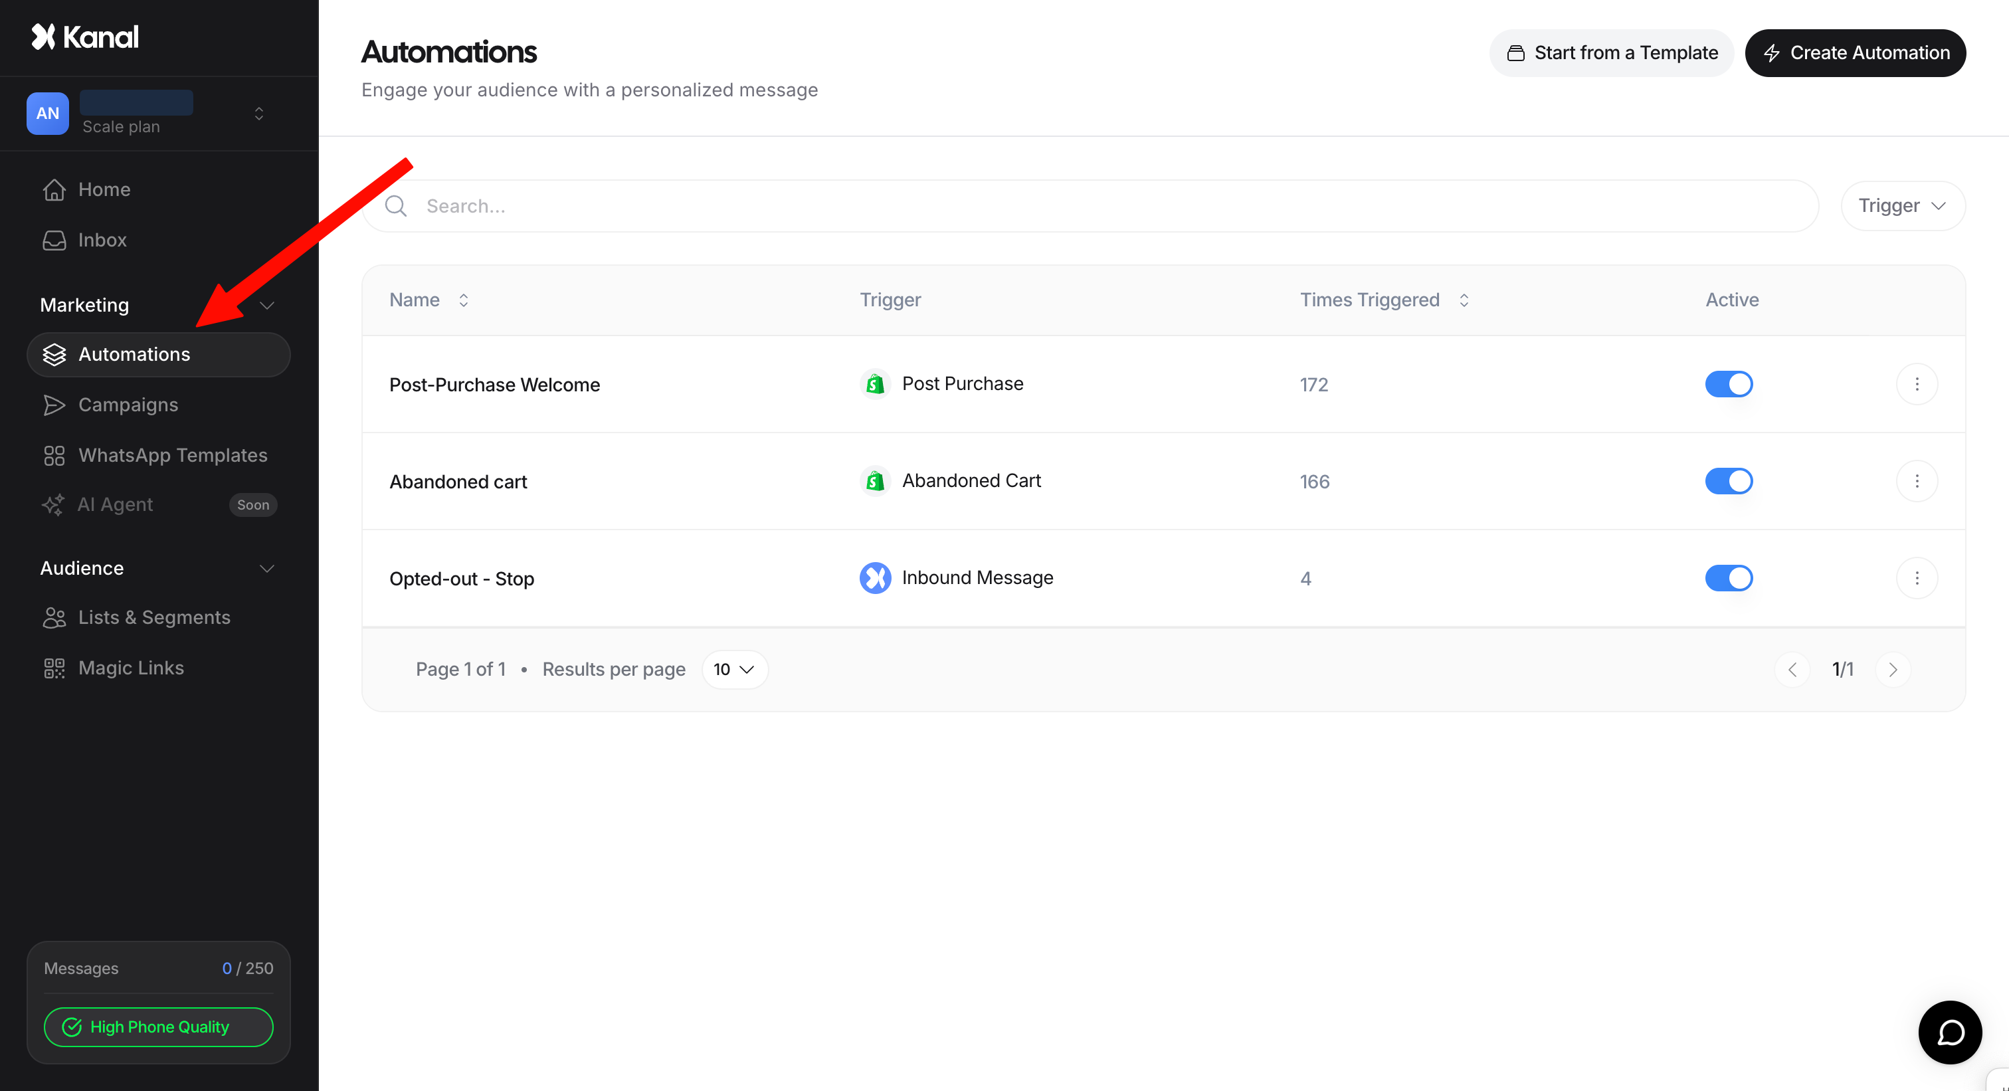Click the Inbox tray icon
The height and width of the screenshot is (1091, 2009).
pyautogui.click(x=54, y=240)
